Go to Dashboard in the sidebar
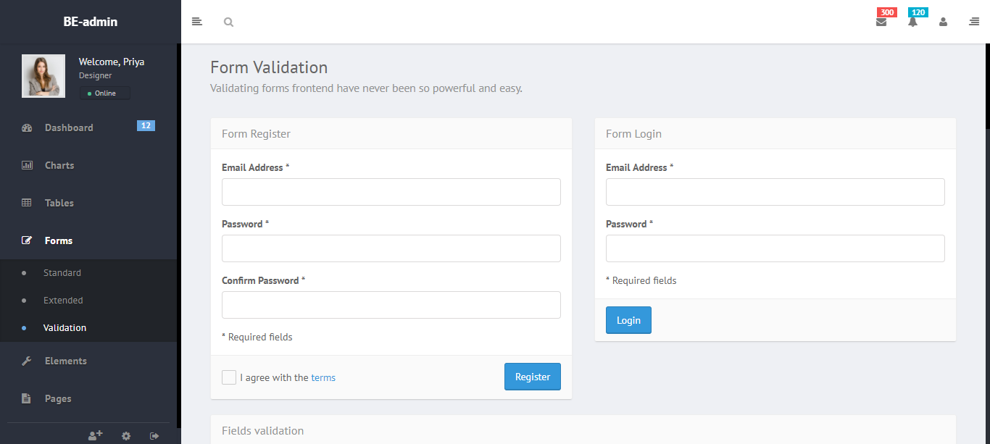This screenshot has width=990, height=444. click(69, 127)
